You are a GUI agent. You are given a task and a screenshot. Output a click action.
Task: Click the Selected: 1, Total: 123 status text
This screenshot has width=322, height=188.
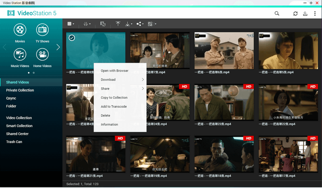tap(83, 184)
